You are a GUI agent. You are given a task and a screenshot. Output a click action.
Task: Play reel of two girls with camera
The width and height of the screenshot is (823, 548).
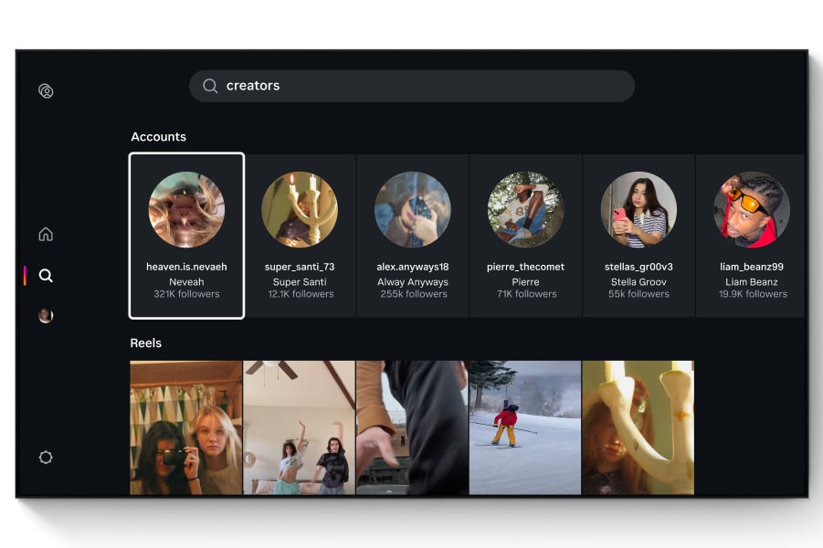(x=186, y=427)
